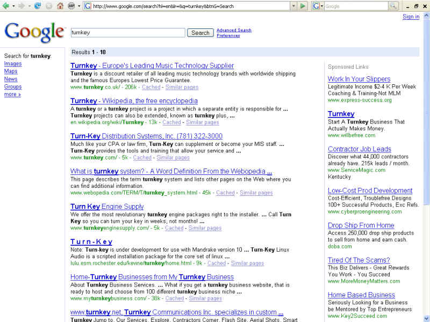Open Cached link for myturnkeybusiness.com result
Viewport: 430px width, 322px height.
tap(174, 298)
